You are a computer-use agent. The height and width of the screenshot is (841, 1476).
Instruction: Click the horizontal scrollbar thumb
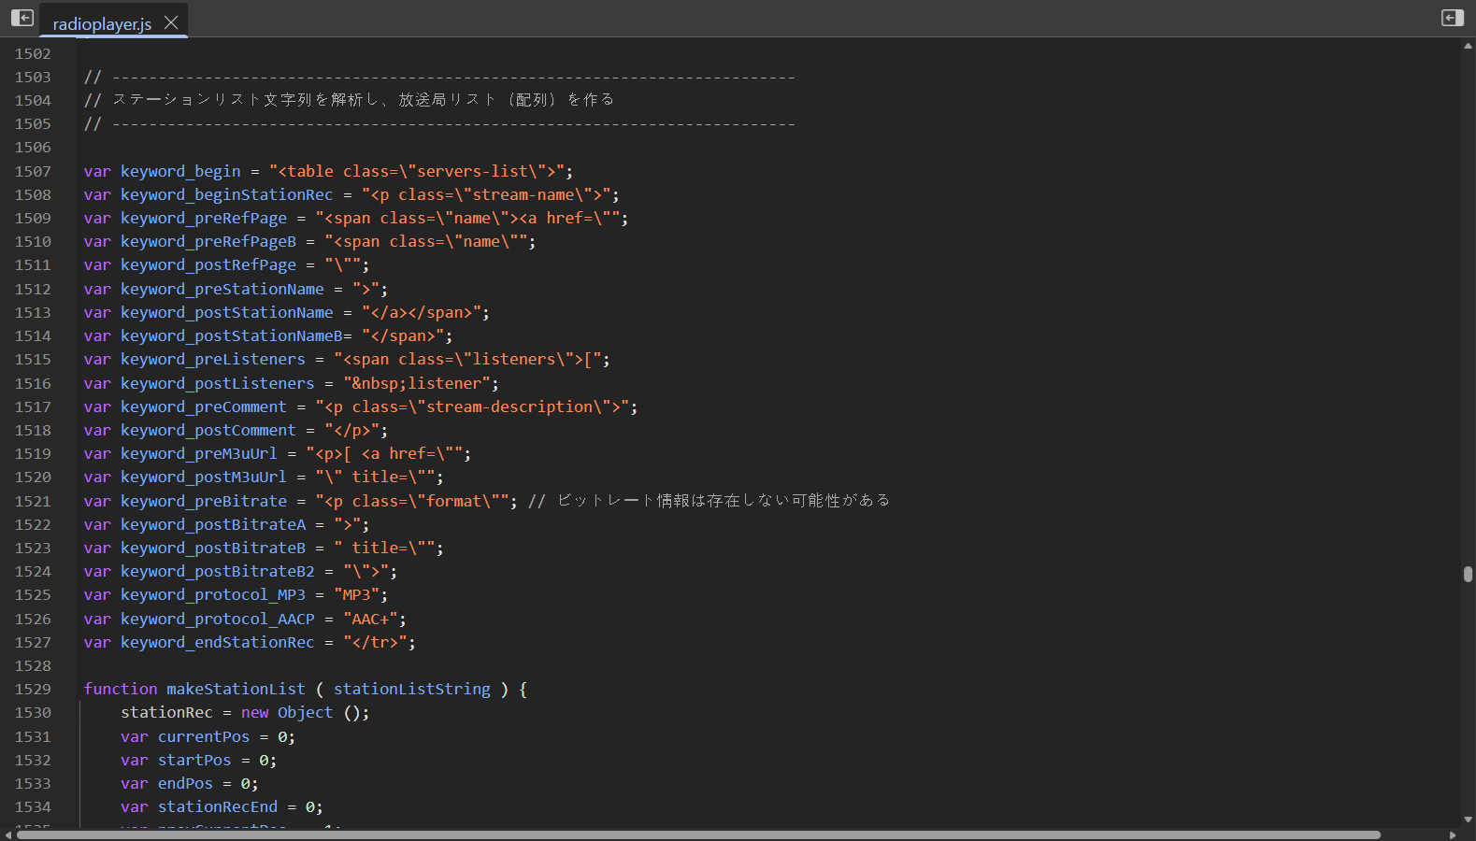(x=698, y=834)
